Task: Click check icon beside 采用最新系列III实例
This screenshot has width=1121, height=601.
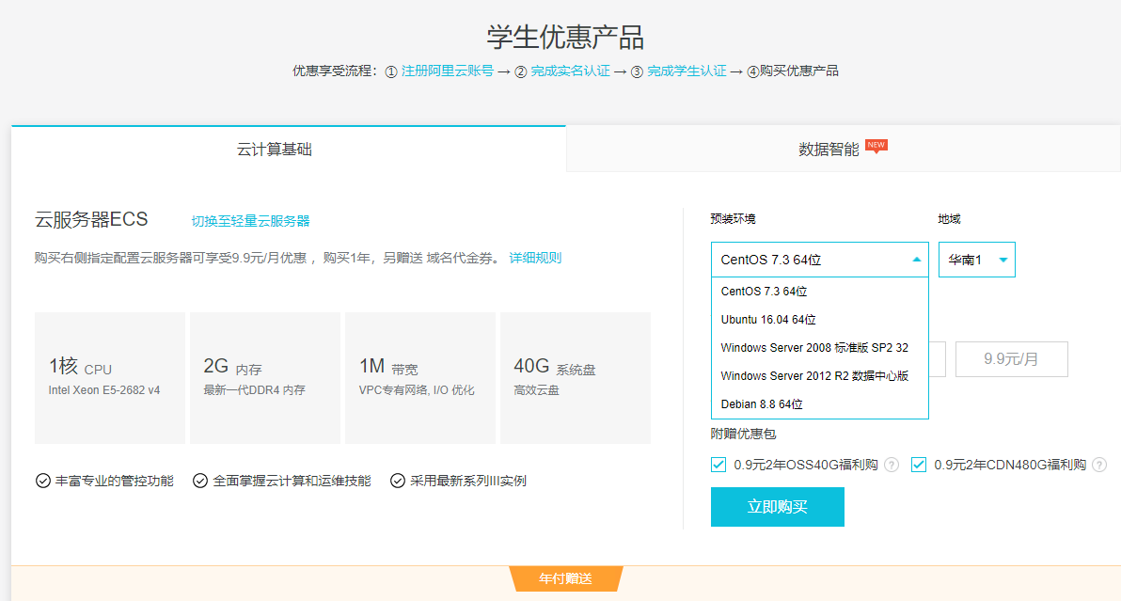Action: pos(398,481)
